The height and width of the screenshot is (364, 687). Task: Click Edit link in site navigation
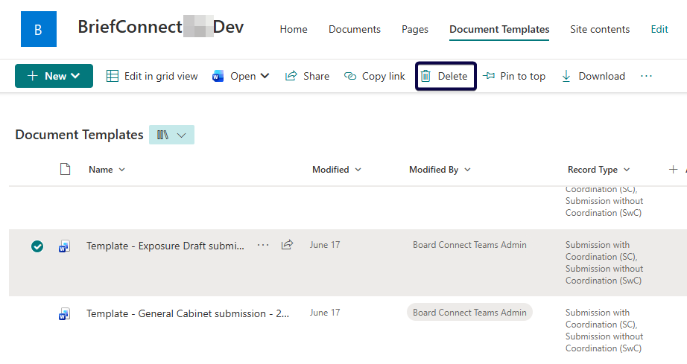[x=659, y=29]
